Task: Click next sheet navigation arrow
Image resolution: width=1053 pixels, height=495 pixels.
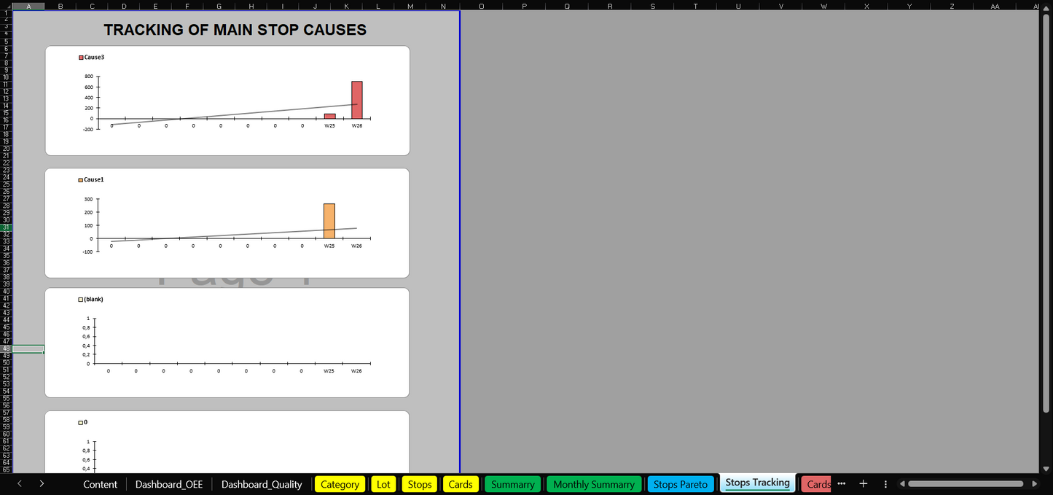Action: [x=42, y=484]
